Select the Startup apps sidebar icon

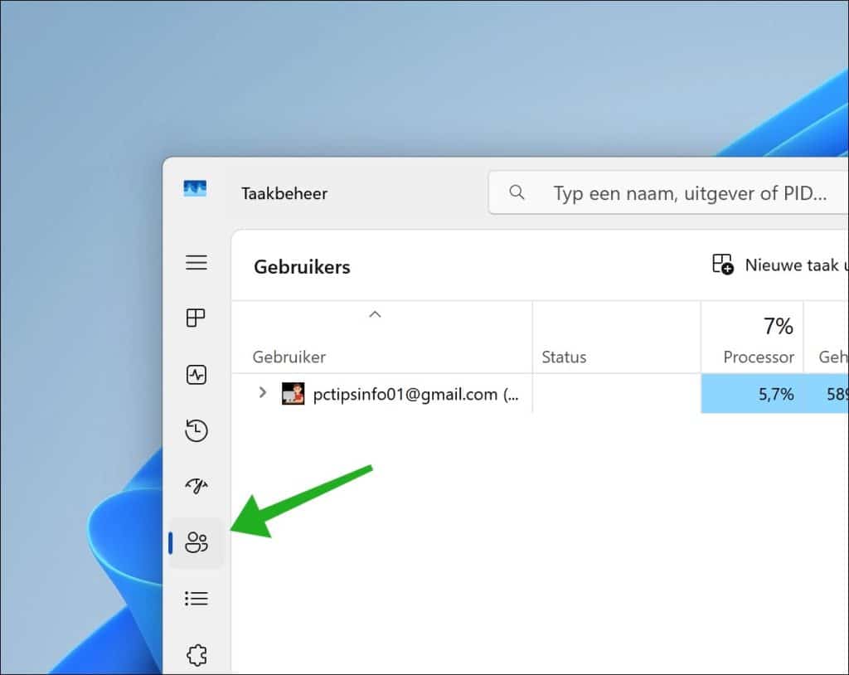coord(196,486)
